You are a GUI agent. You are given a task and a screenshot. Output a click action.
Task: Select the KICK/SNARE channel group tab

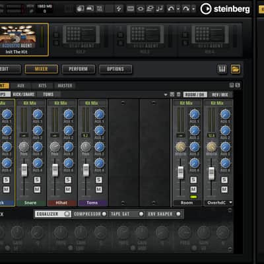[x=24, y=94]
